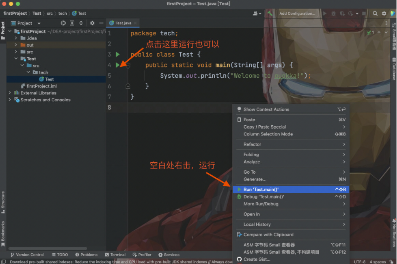This screenshot has width=397, height=264.
Task: Choose Generate... in context menu
Action: pyautogui.click(x=291, y=179)
